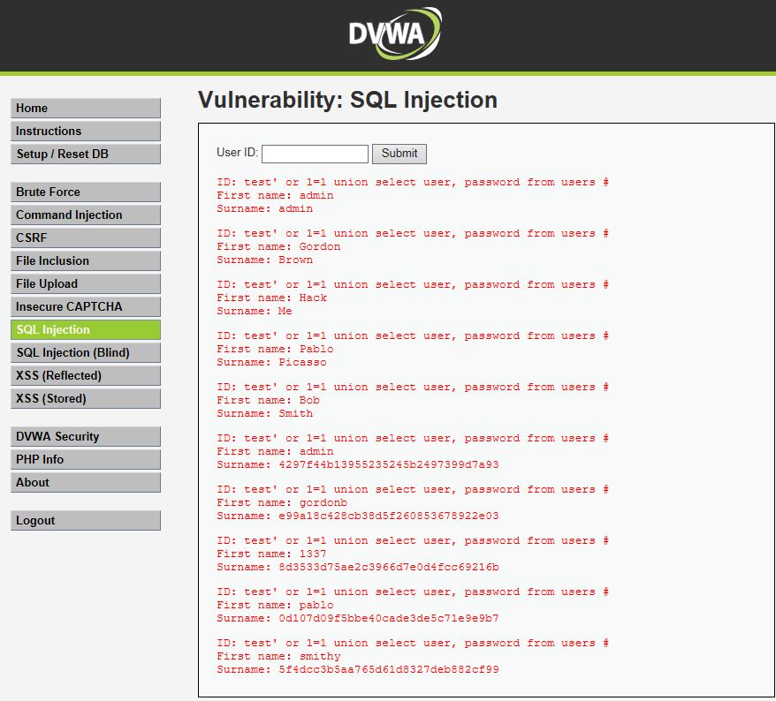Click 'First name: pablo' lowercase text
Screen dimensions: 776x701
[x=275, y=605]
